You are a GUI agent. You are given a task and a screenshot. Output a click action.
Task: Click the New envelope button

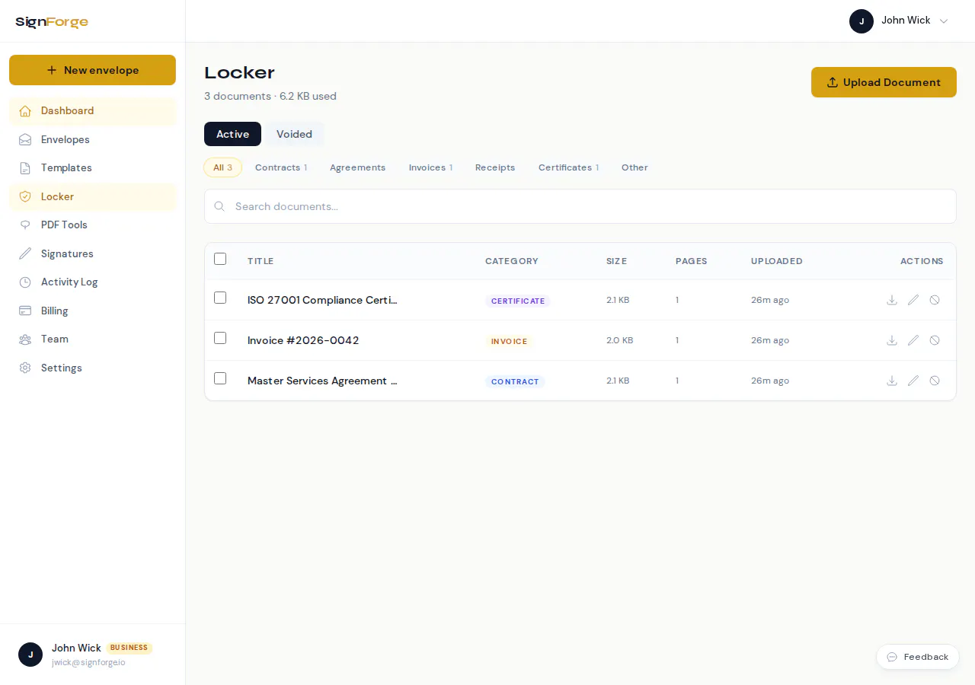[92, 70]
